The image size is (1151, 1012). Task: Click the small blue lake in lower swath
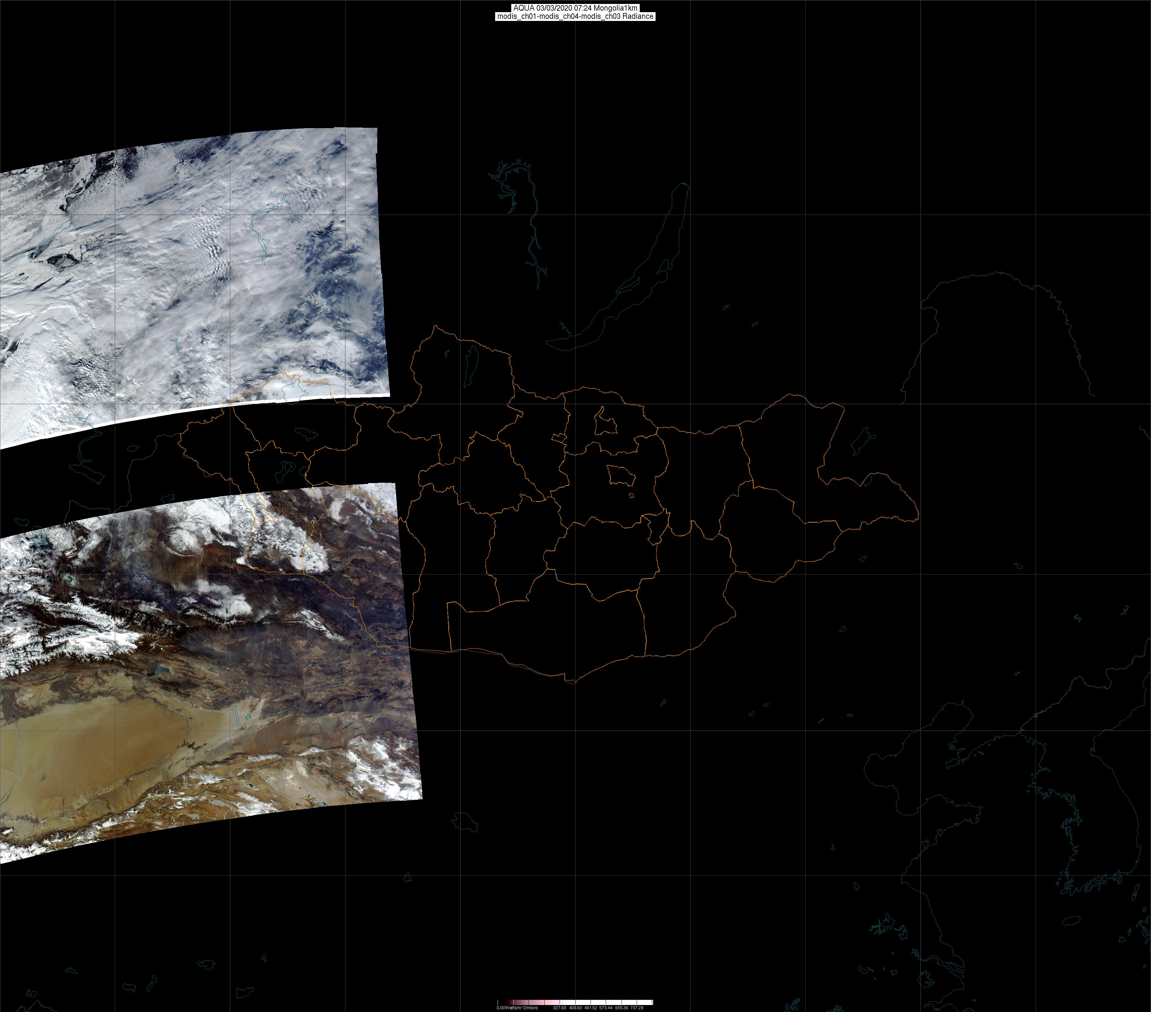(162, 670)
